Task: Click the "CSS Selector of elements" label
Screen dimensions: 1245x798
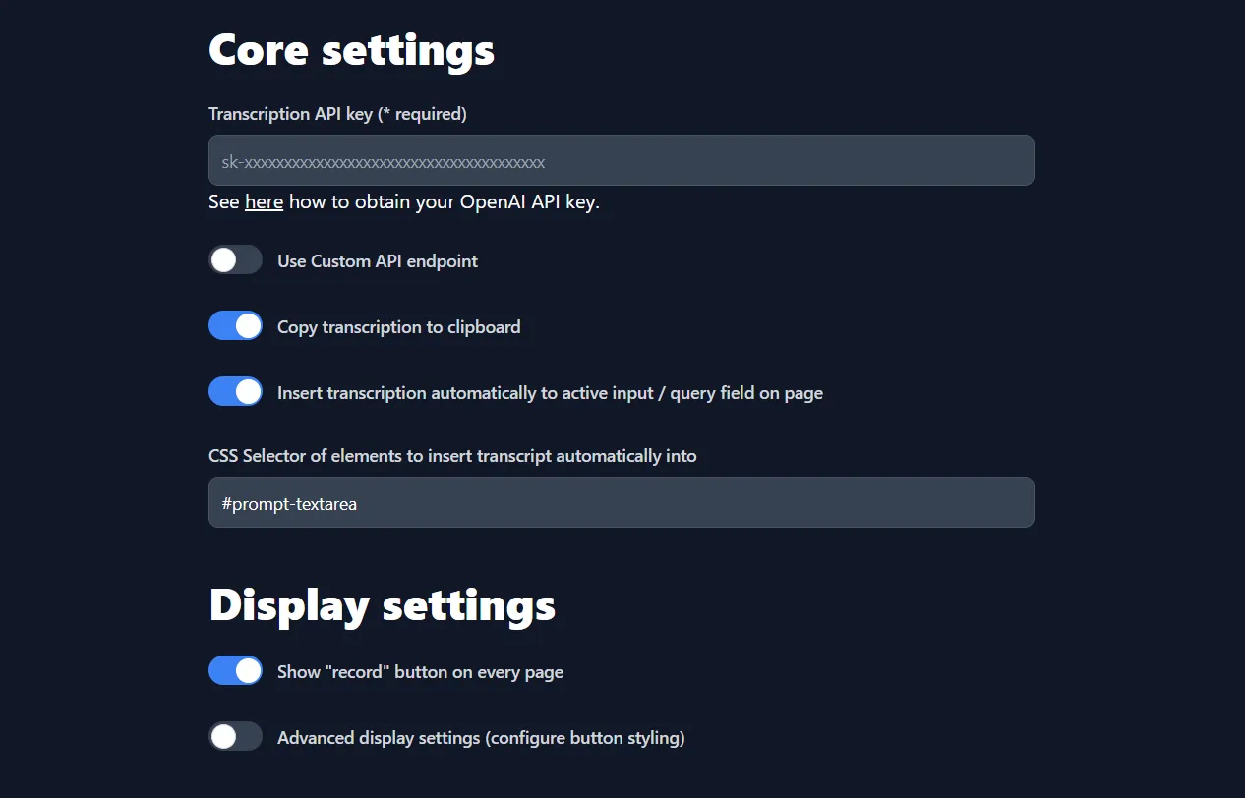Action: [452, 456]
